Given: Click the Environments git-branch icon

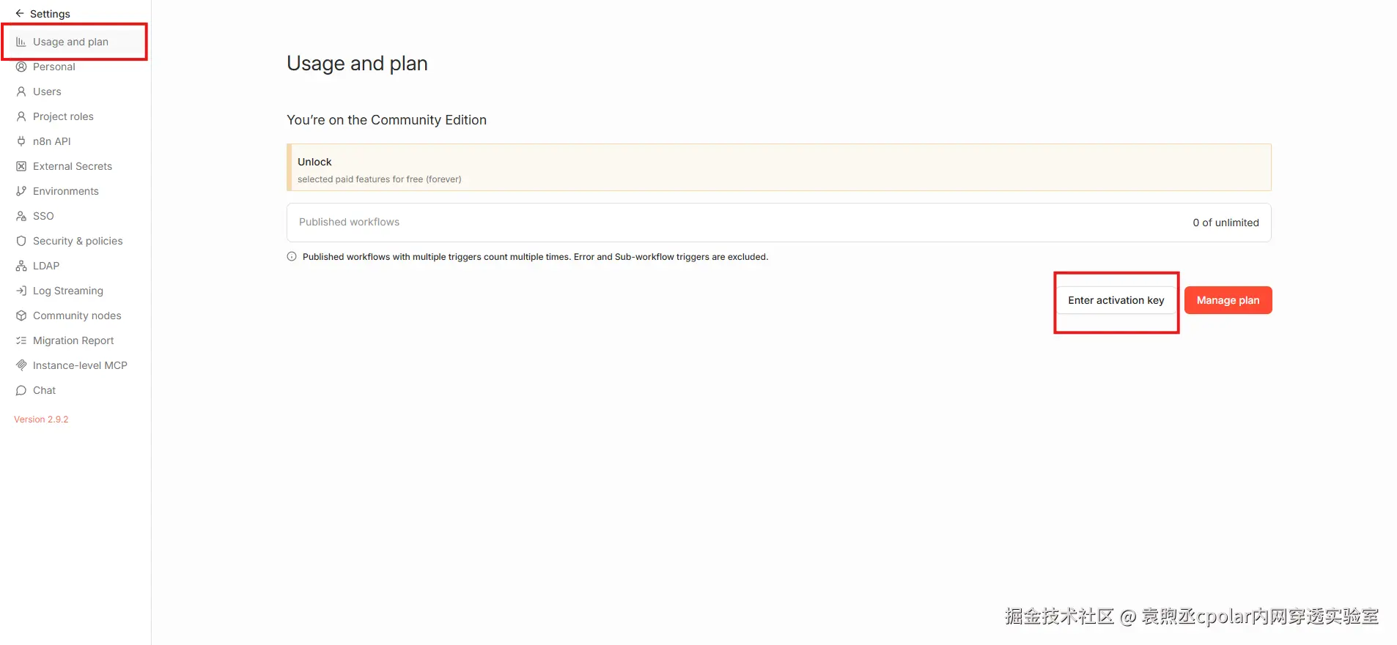Looking at the screenshot, I should 21,191.
